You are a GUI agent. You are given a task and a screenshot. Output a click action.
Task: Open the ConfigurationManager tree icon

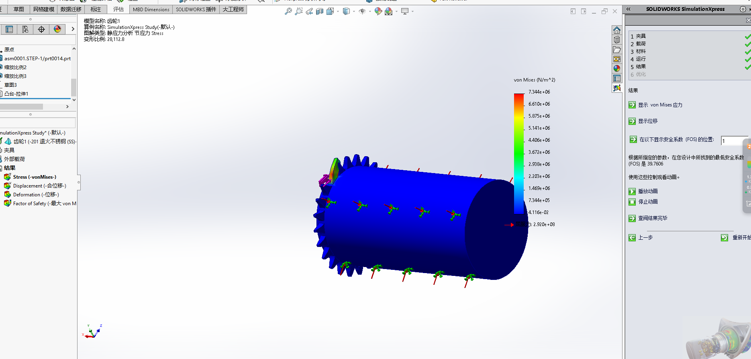(25, 29)
